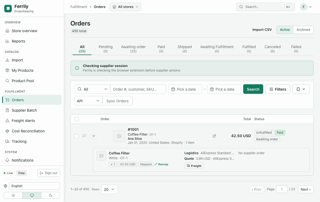The height and width of the screenshot is (202, 320).
Task: Pick an end date
Action: click(224, 89)
